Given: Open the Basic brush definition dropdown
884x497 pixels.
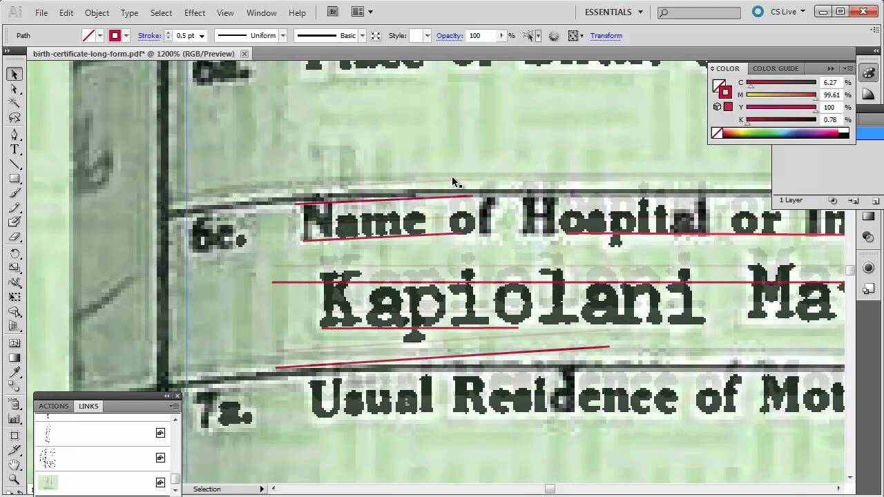Looking at the screenshot, I should pyautogui.click(x=363, y=36).
